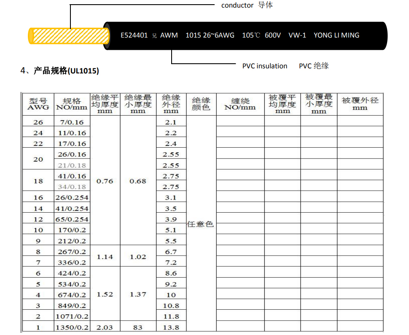
Task: Click the "缠绕 NO/mm" column header
Action: pos(240,104)
